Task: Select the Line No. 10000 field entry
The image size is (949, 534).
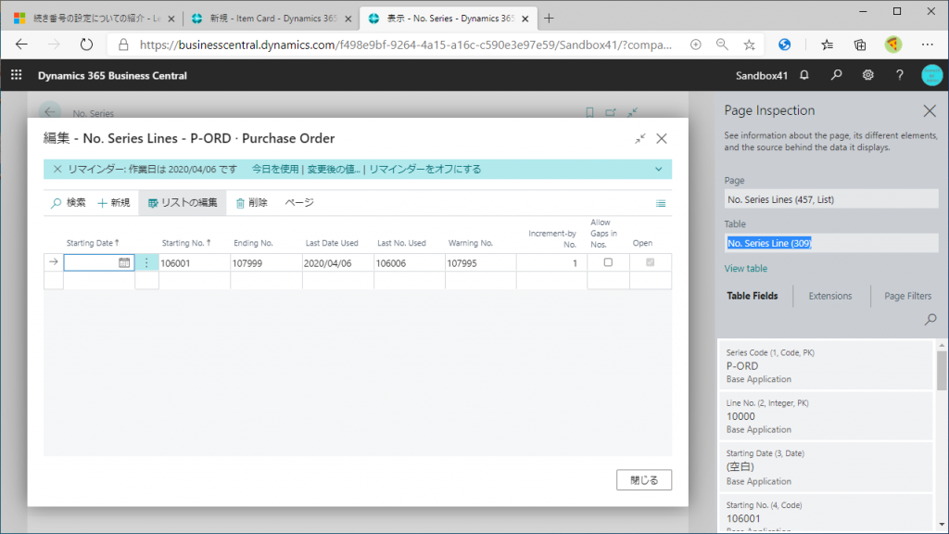Action: tap(826, 416)
